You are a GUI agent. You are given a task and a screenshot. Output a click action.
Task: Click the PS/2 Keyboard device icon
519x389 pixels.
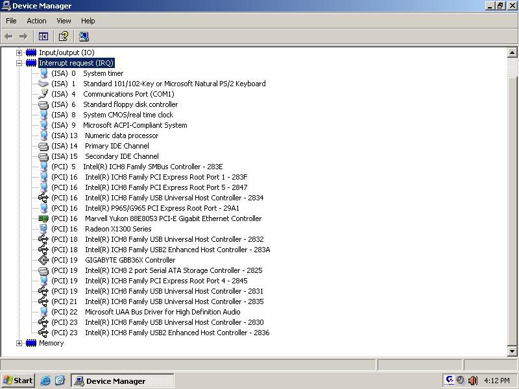pyautogui.click(x=43, y=84)
